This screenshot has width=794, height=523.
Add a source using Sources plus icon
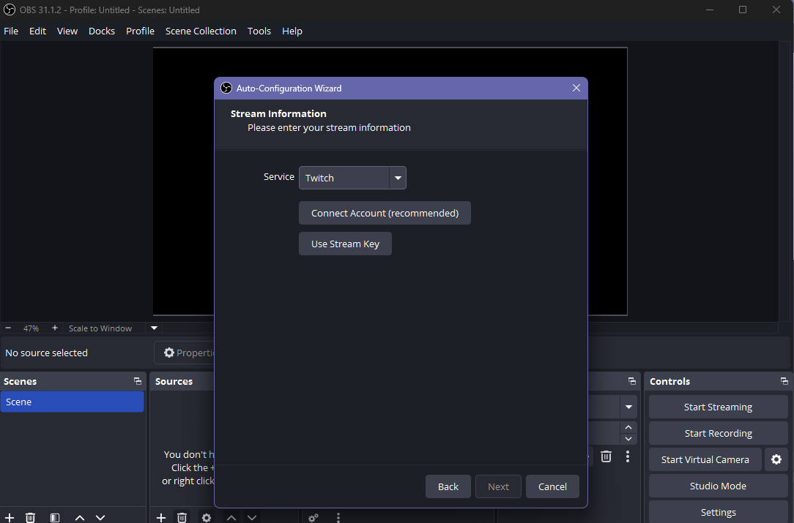pos(161,517)
